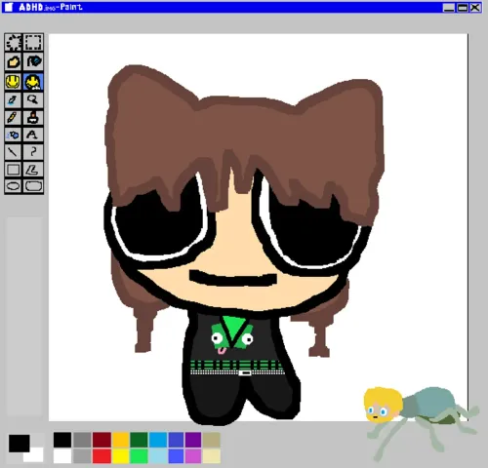Choose the straight line tool
The height and width of the screenshot is (468, 488).
[14, 152]
